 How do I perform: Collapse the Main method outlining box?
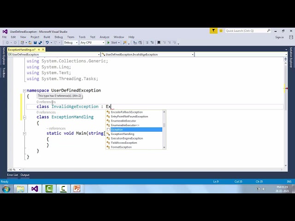pos(24,134)
